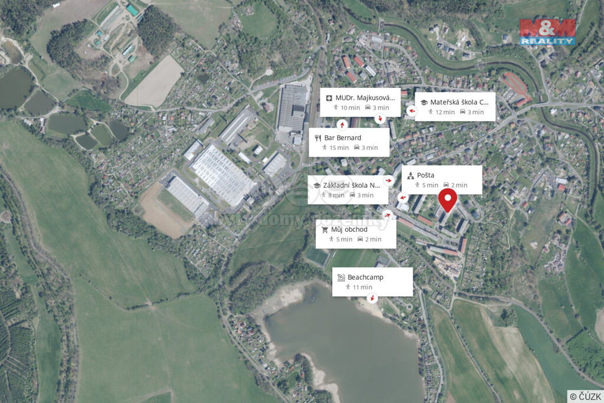Screen dimensions: 604x403
Task: Click the arrow marker right of Základní škola
Action: [388, 180]
